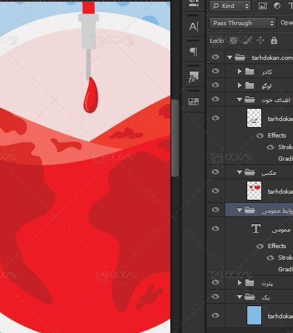Hide Effects of the عمومی text layer
This screenshot has width=293, height=333.
coord(260,246)
